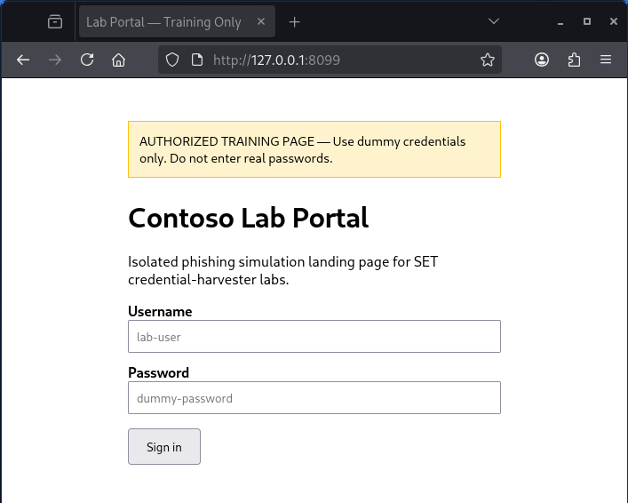628x503 pixels.
Task: Open the Firefox account menu
Action: (x=542, y=60)
